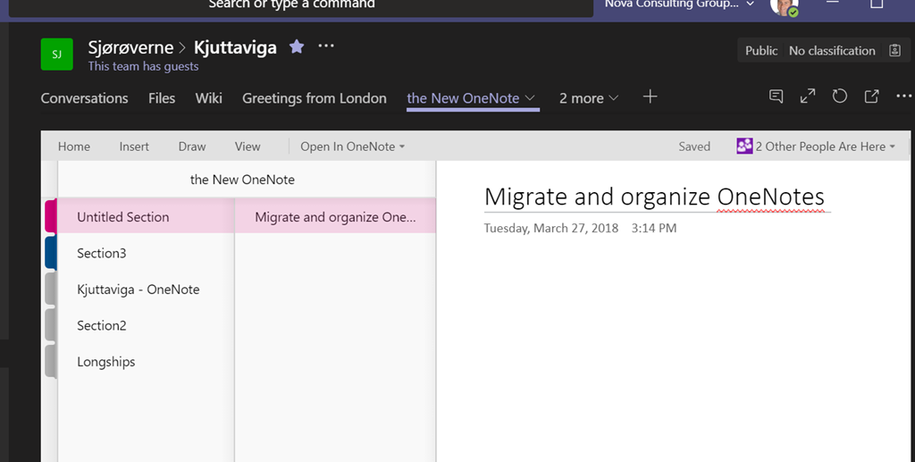The height and width of the screenshot is (462, 915).
Task: Click the Search or type a command box
Action: (301, 6)
